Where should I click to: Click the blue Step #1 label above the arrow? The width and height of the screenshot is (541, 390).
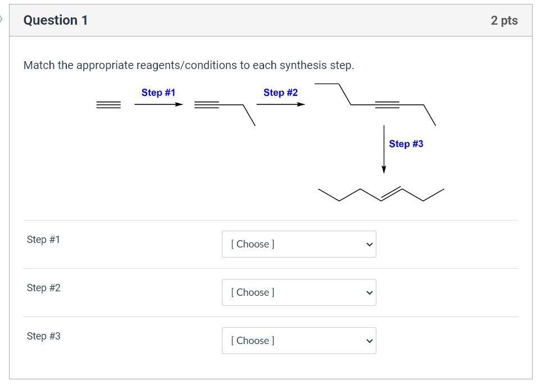(x=158, y=93)
